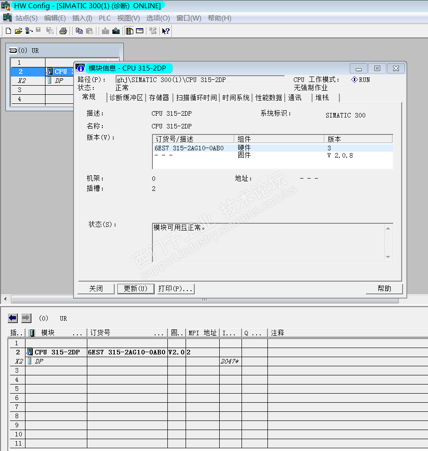Open the 编辑(E) menu
Image resolution: width=428 pixels, height=451 pixels.
click(x=55, y=18)
